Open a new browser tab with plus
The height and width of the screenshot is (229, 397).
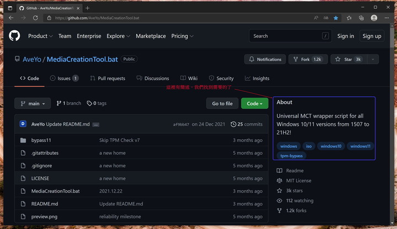pos(88,8)
